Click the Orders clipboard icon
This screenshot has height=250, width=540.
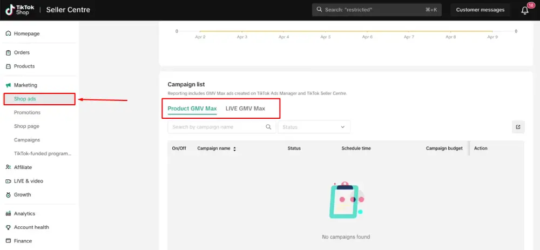pyautogui.click(x=8, y=52)
